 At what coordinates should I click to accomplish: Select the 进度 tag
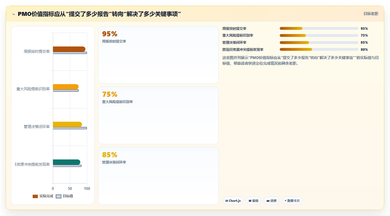[272, 201]
